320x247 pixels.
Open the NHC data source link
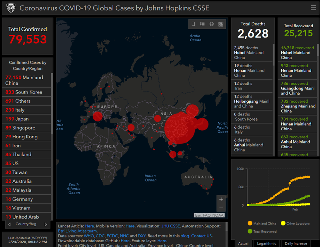click(124, 236)
